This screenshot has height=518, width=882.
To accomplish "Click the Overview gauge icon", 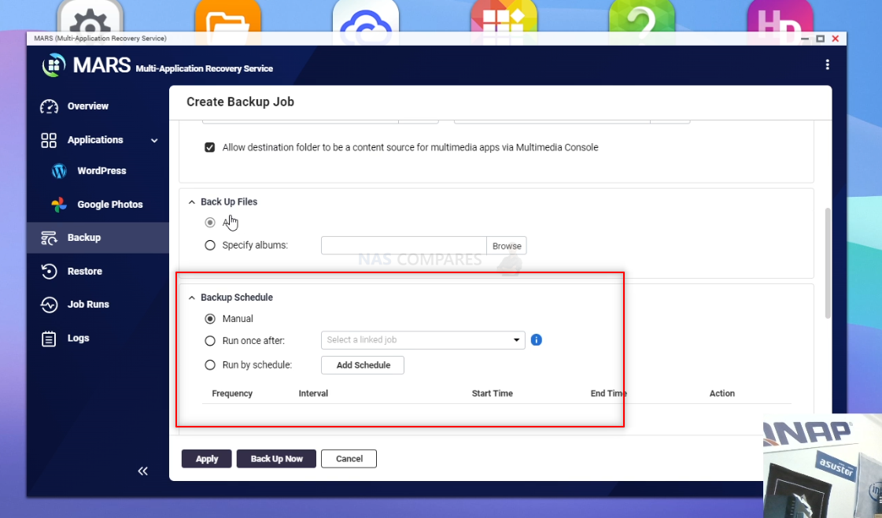I will (49, 106).
